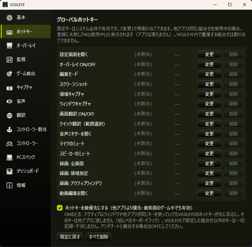Click the speaker icon beside 音声
The image size is (252, 247).
tap(9, 101)
